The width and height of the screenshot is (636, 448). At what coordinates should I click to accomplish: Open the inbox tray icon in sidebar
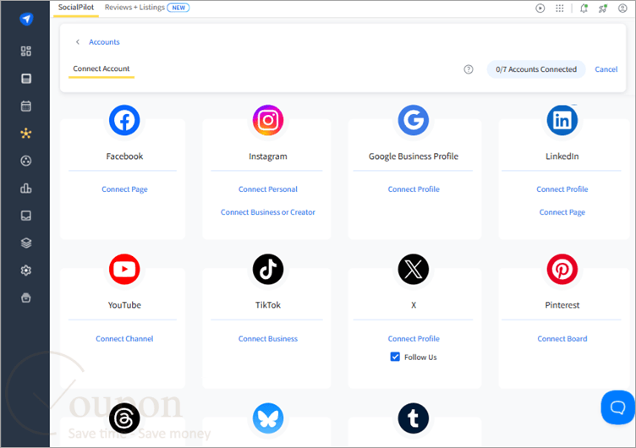coord(26,216)
